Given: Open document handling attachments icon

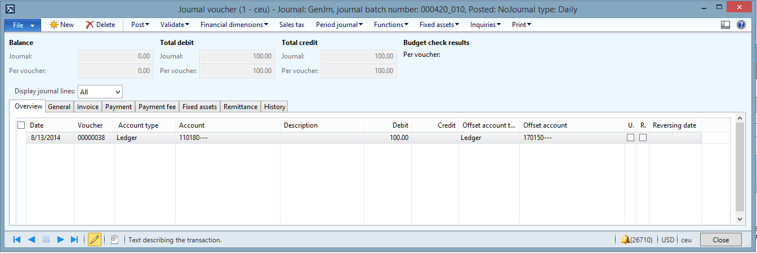Looking at the screenshot, I should 114,240.
